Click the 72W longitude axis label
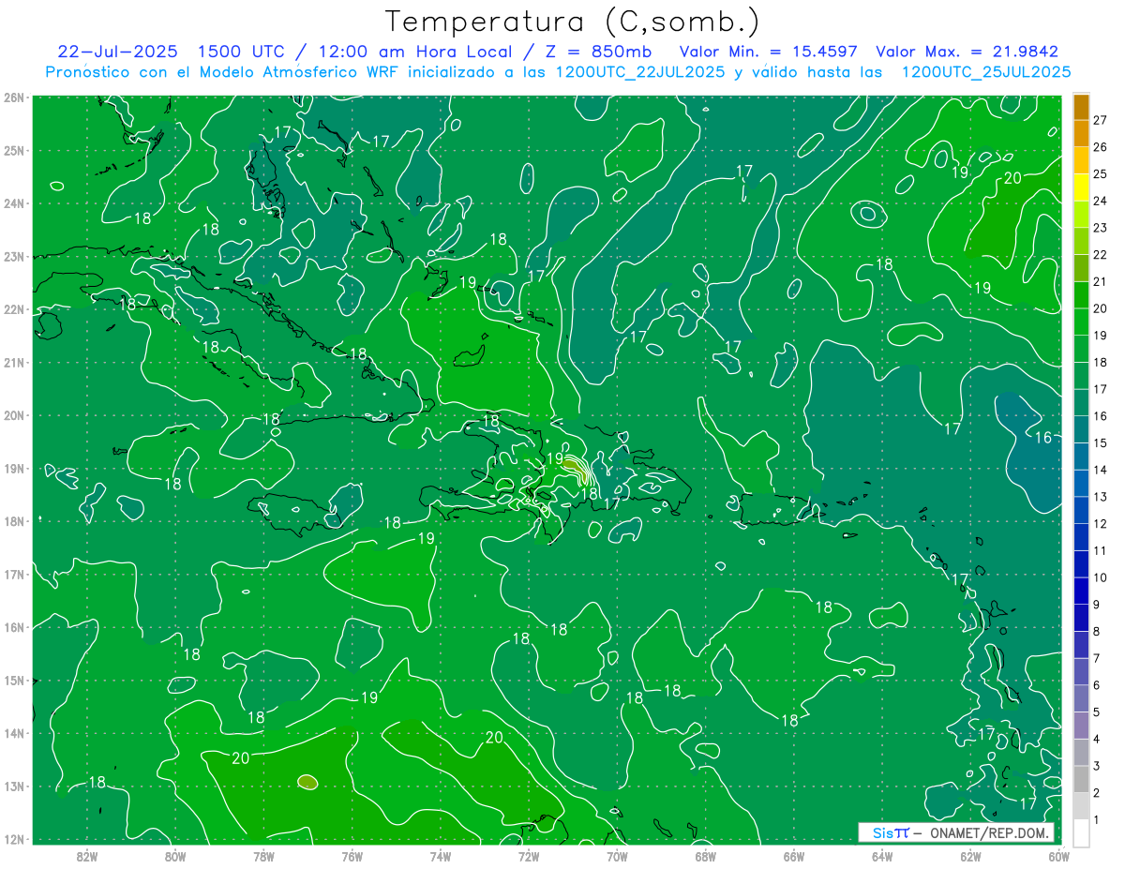 click(x=529, y=856)
